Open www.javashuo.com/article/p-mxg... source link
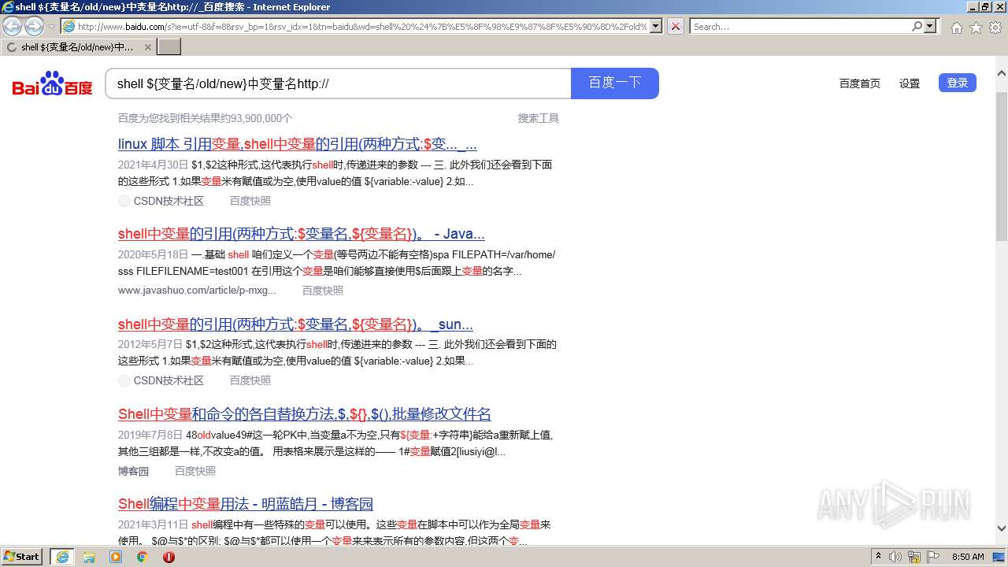The height and width of the screenshot is (567, 1008). tap(197, 291)
